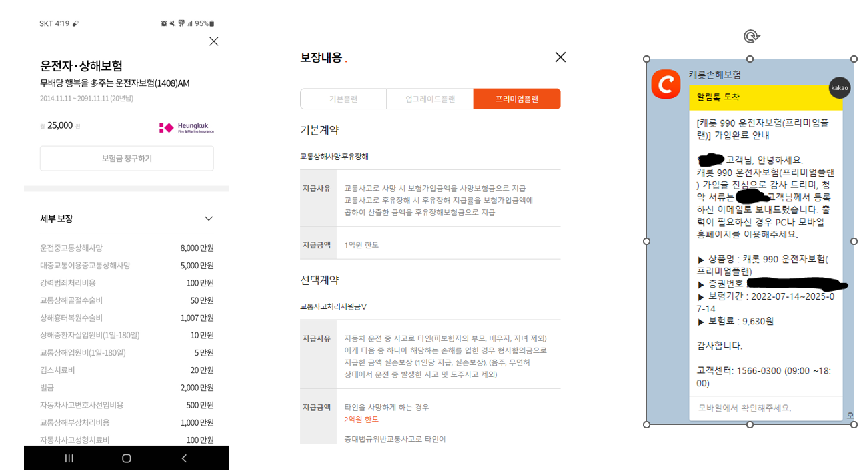The width and height of the screenshot is (867, 475).
Task: Click the 8,000 만원 amount
Action: pos(197,248)
